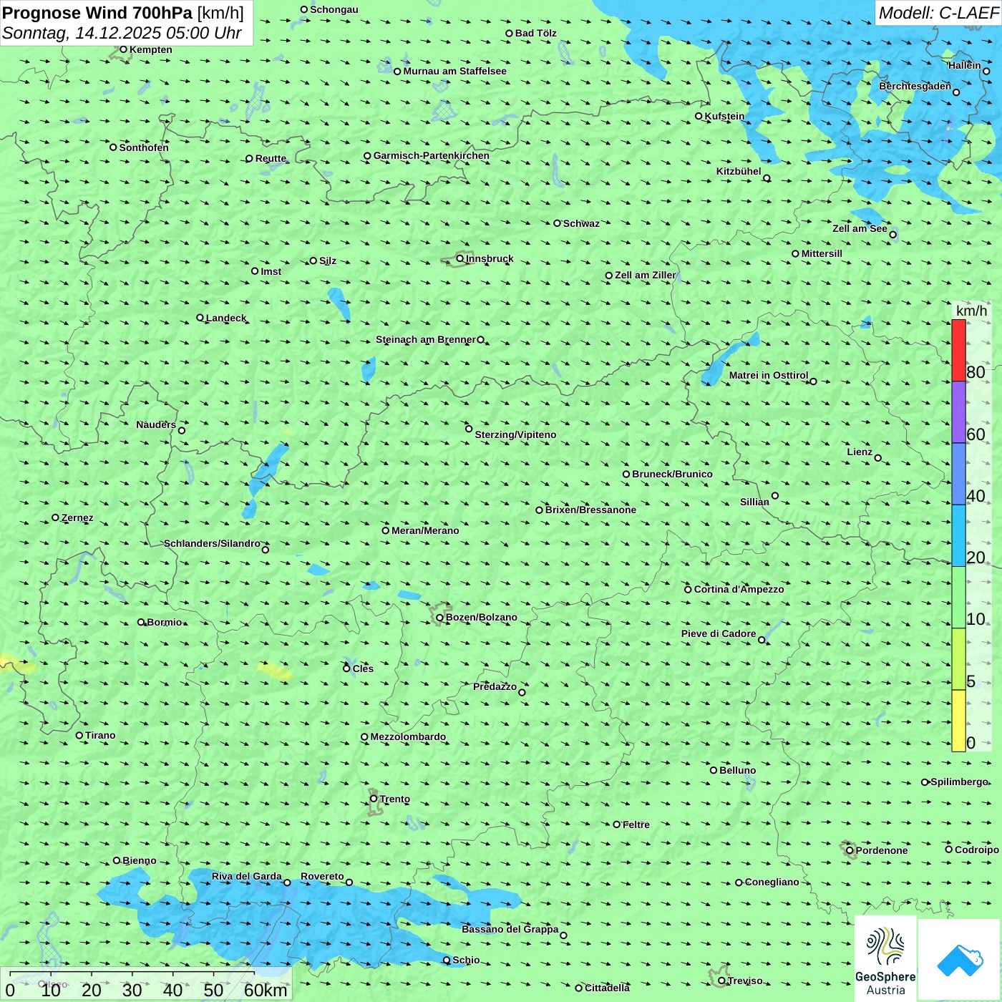Viewport: 1002px width, 1002px height.
Task: Click the Hallein city label
Action: coord(965,65)
